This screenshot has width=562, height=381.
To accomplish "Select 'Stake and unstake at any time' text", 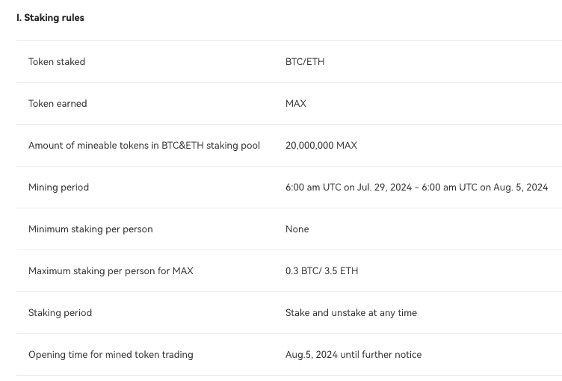I will click(351, 313).
